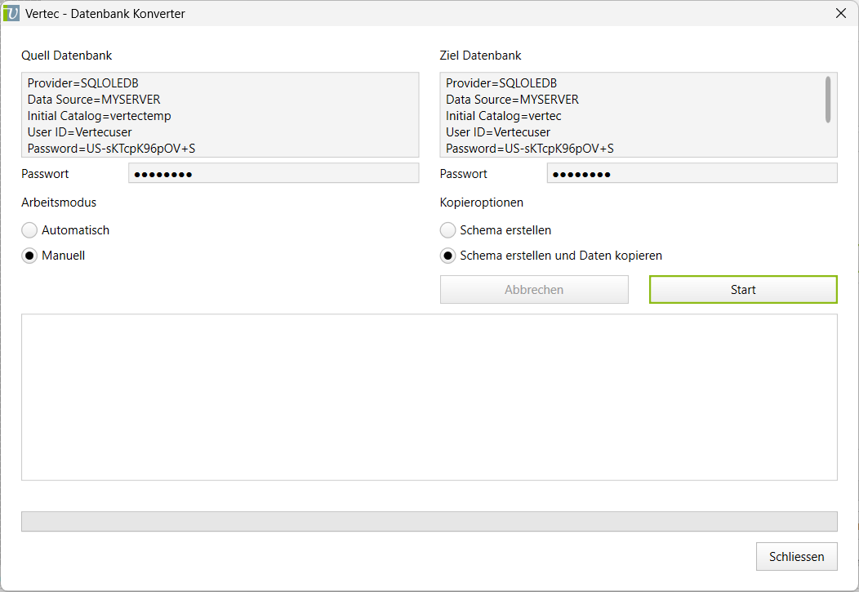Close the Datenbank Konverter window
This screenshot has height=592, width=859.
[x=840, y=13]
